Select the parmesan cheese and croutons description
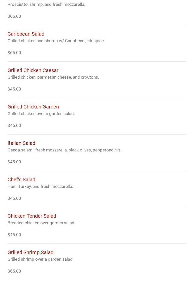This screenshot has height=289, width=194. coord(53,77)
